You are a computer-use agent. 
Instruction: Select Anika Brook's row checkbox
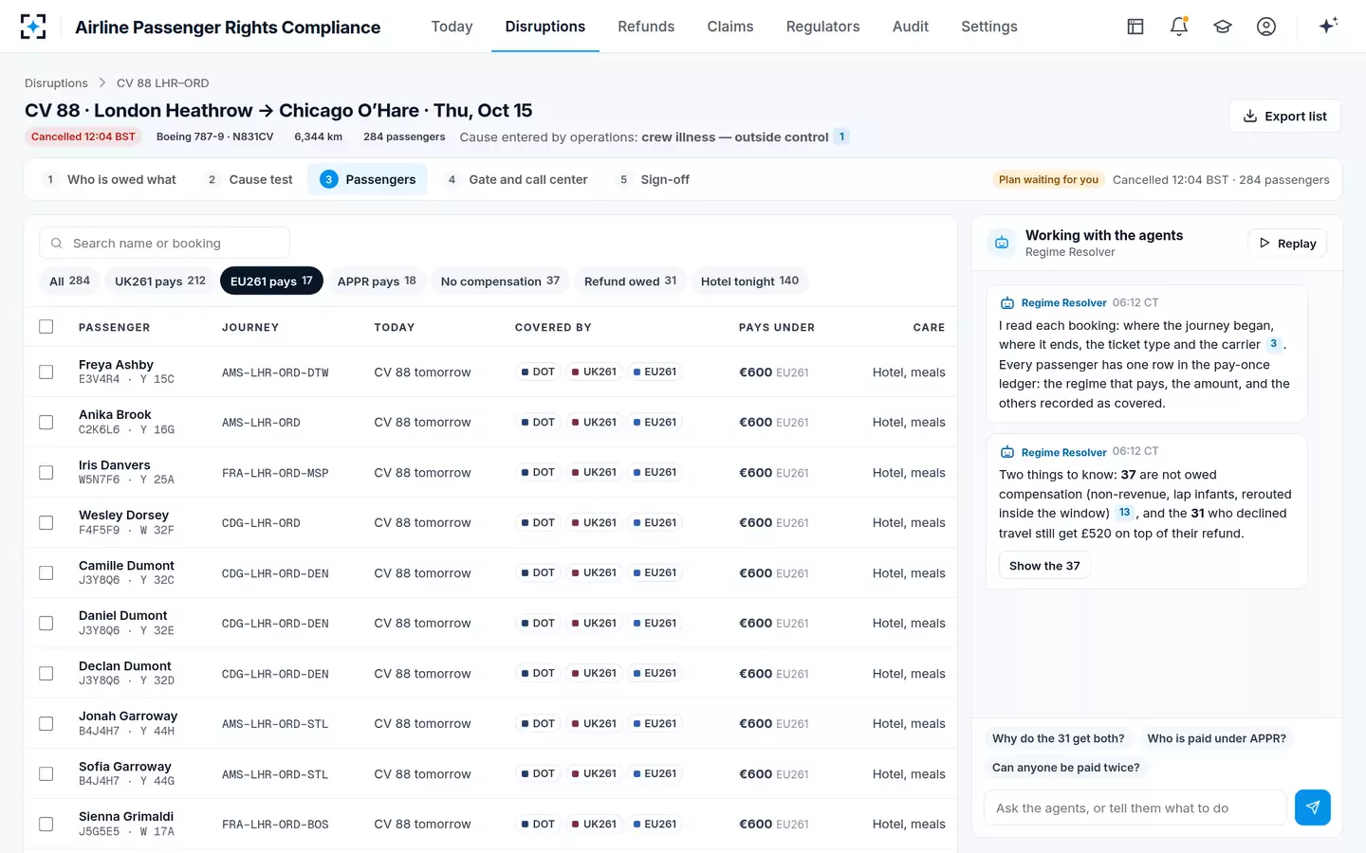click(x=46, y=422)
